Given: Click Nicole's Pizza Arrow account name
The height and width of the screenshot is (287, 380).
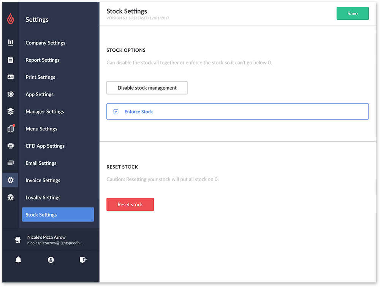Looking at the screenshot, I should (x=46, y=237).
